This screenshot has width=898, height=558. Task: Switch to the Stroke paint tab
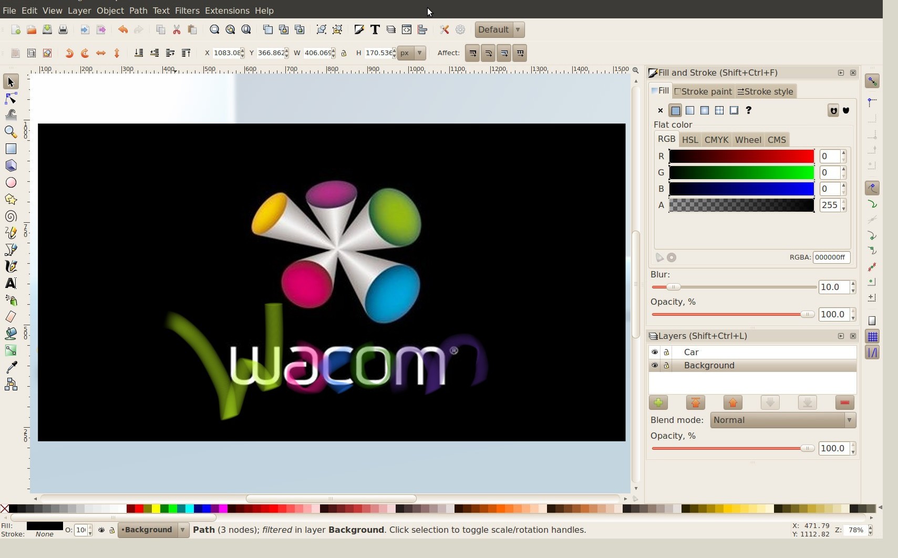[x=704, y=91]
